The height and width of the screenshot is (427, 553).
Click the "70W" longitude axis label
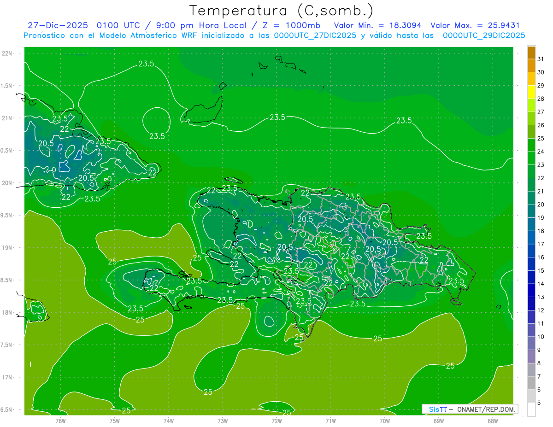[x=385, y=421]
